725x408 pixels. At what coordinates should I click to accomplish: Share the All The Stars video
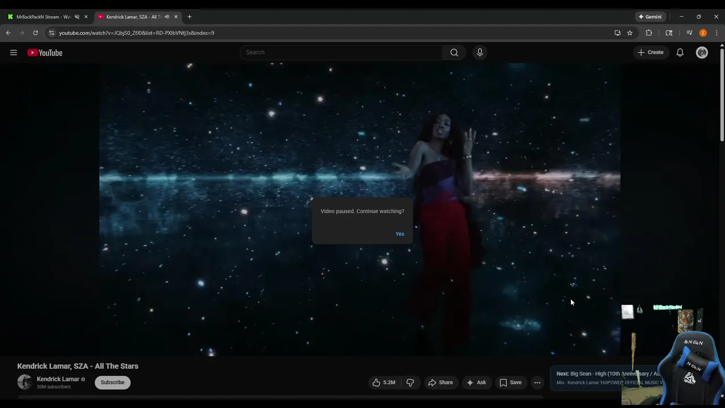[440, 382]
